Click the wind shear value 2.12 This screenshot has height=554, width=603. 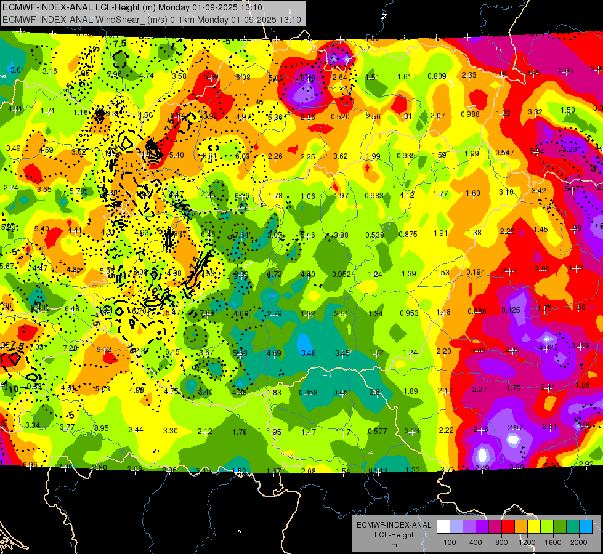tap(204, 432)
